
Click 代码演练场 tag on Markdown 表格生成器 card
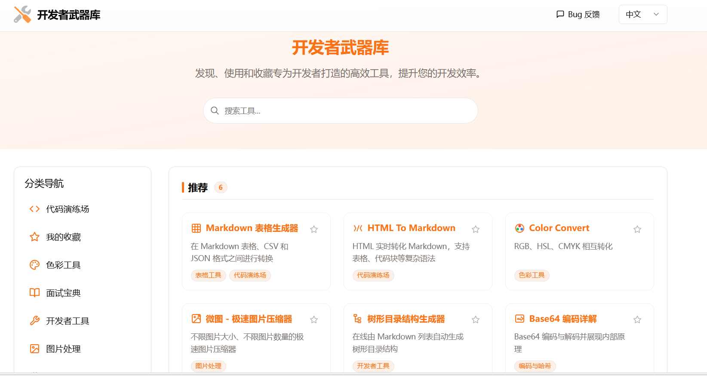click(250, 275)
